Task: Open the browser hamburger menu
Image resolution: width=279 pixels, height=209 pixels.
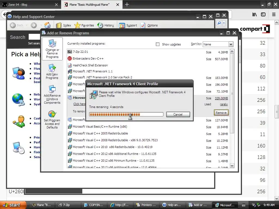Action: click(274, 15)
